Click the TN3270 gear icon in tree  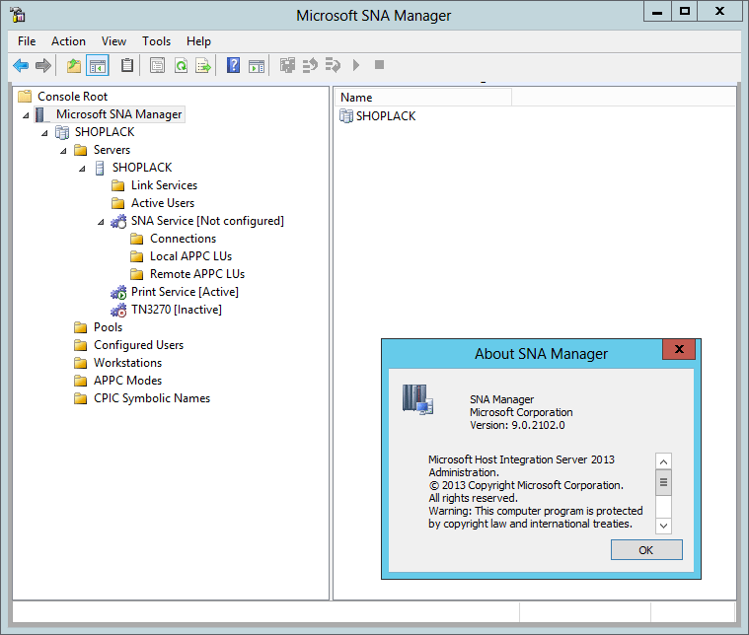click(x=118, y=310)
